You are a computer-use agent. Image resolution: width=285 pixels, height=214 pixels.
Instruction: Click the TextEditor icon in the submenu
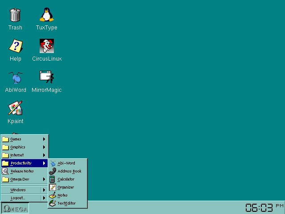coord(53,203)
